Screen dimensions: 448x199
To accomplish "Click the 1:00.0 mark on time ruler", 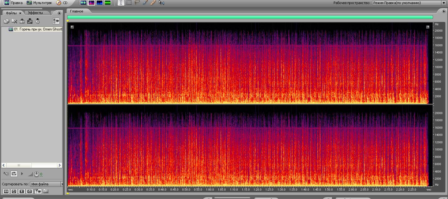I will coord(210,190).
